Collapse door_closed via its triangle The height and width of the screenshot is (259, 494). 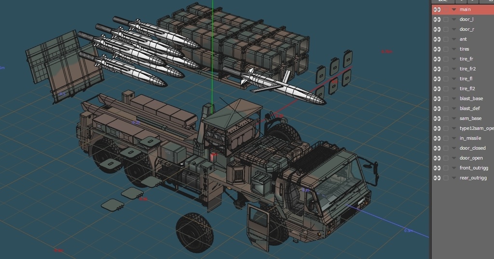[x=454, y=148]
